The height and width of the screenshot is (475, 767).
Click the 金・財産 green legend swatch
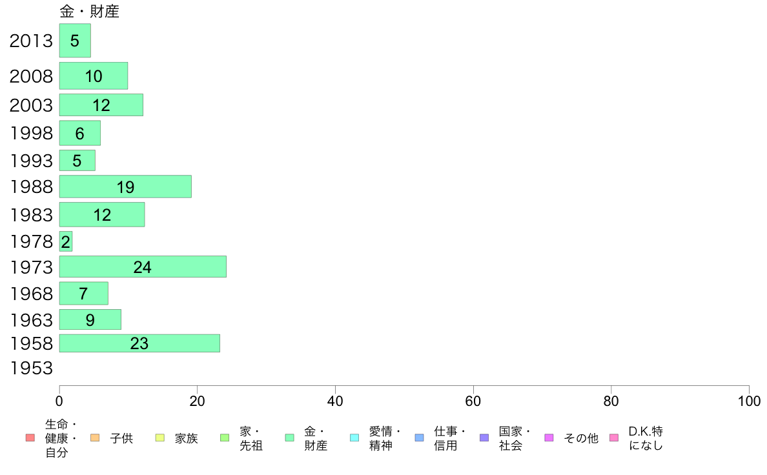[x=290, y=438]
